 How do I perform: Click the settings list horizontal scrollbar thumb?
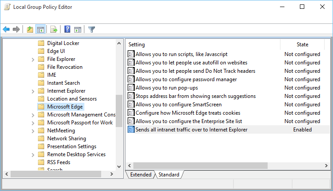point(200,165)
